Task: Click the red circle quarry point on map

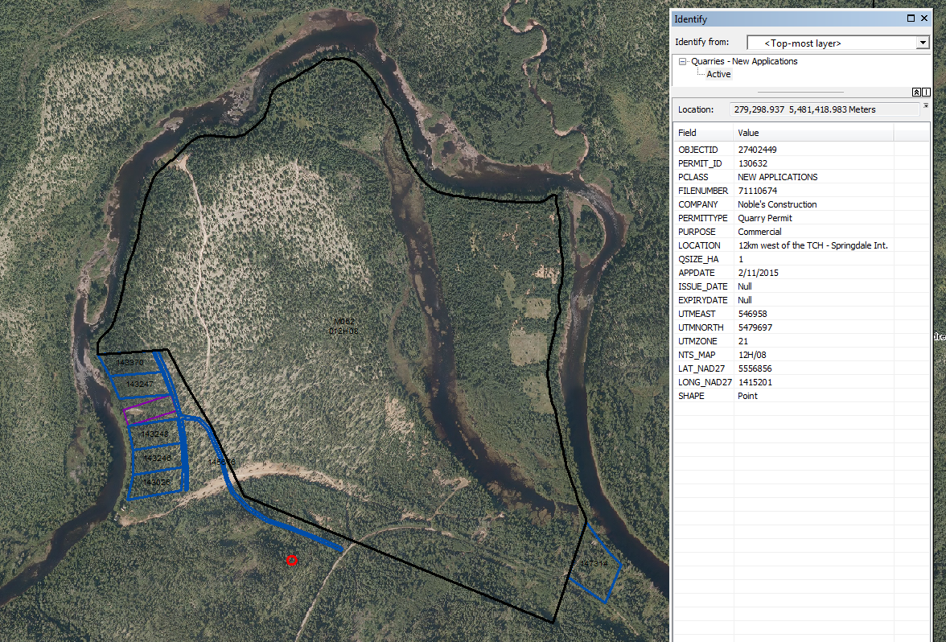Action: pos(292,561)
